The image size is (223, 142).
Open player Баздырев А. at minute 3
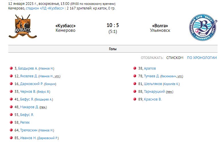click(28, 68)
